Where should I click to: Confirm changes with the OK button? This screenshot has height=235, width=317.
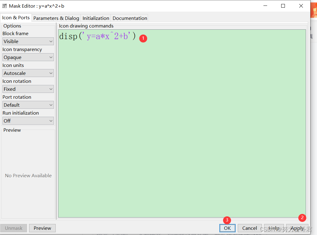[x=227, y=228]
